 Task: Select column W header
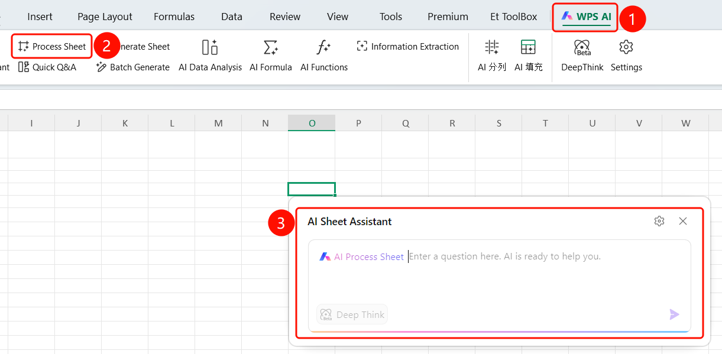point(685,123)
